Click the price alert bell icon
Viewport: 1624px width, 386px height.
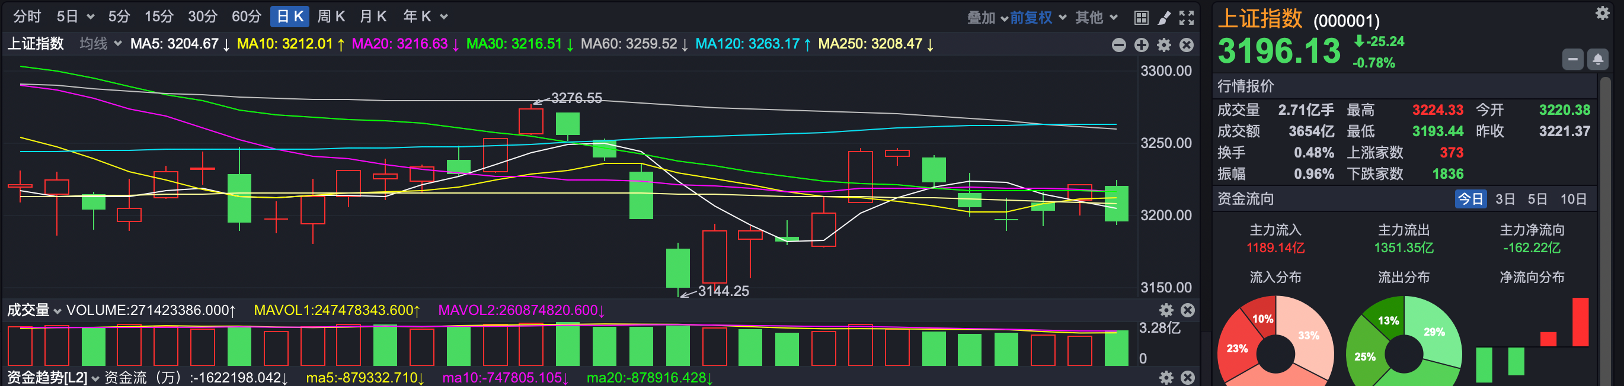tap(1597, 59)
